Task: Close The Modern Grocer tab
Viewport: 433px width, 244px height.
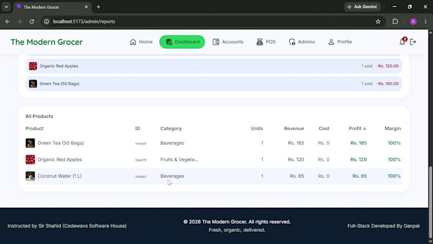Action: (86, 7)
